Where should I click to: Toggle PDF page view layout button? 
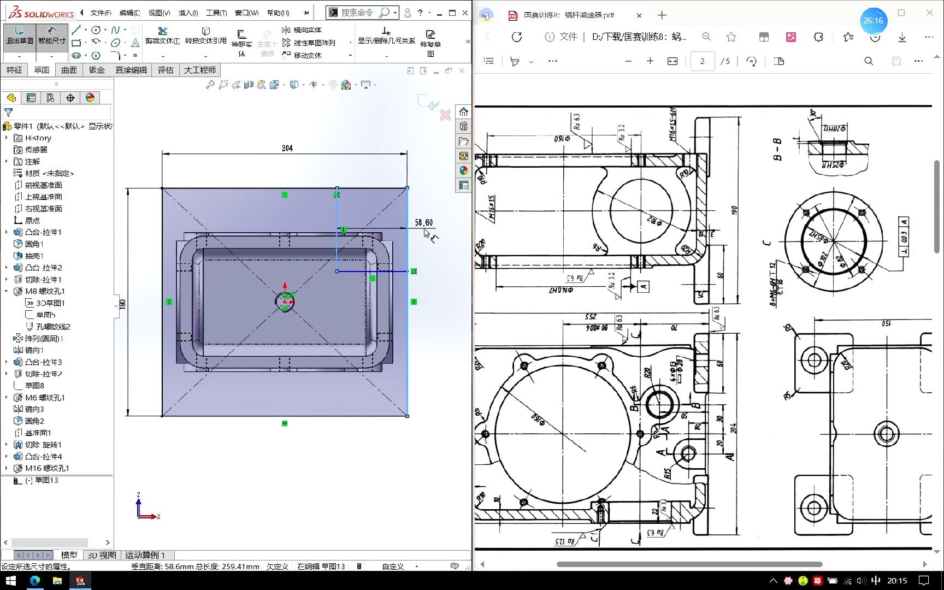779,61
